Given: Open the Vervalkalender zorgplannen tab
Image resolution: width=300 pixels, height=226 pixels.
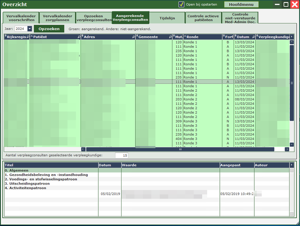Looking at the screenshot, I should click(x=57, y=18).
